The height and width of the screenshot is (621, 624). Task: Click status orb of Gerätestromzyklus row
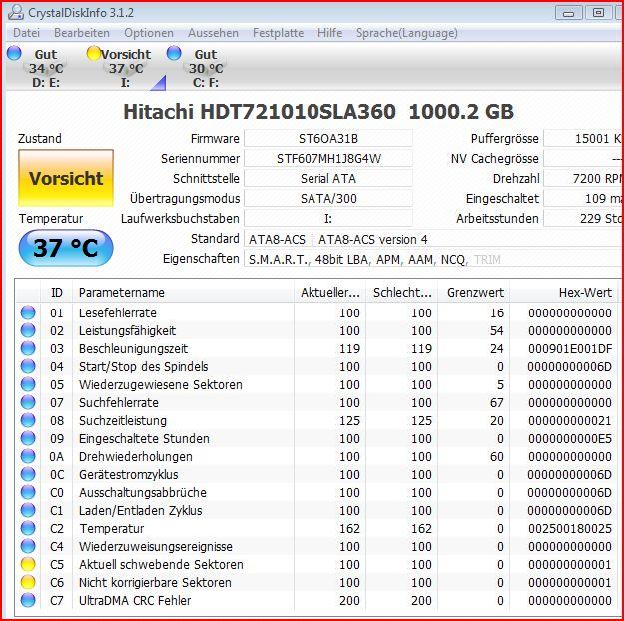[28, 474]
